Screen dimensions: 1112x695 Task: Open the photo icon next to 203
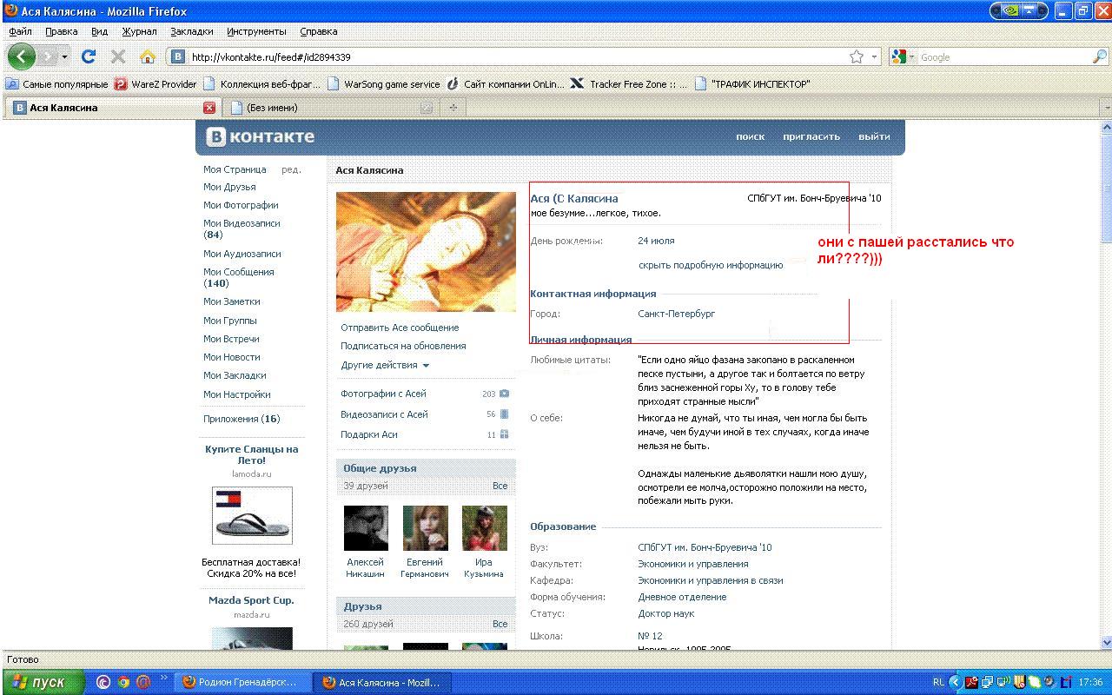[504, 394]
